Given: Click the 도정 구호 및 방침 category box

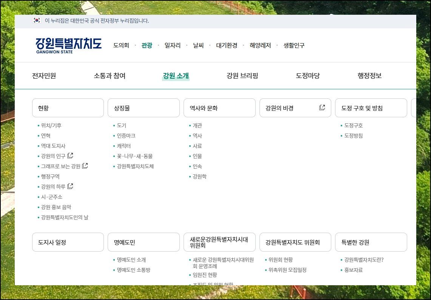Looking at the screenshot, I should [371, 108].
